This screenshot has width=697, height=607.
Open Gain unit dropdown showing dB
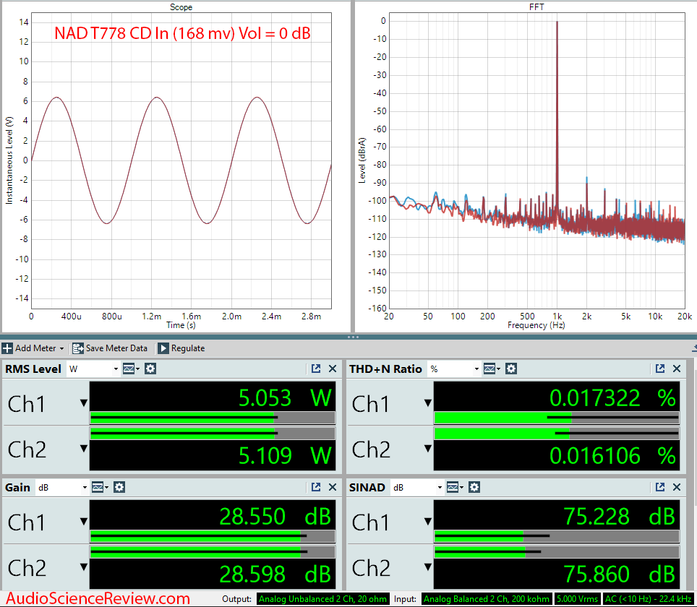click(x=62, y=488)
